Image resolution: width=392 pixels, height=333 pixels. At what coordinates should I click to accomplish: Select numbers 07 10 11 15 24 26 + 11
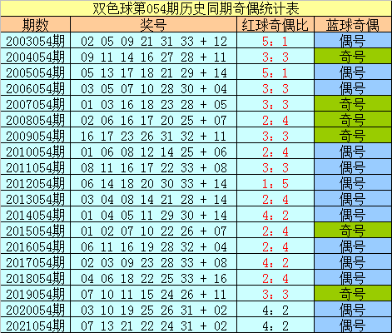[154, 294]
